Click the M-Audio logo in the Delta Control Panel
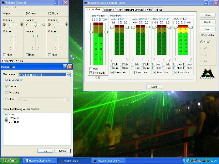This screenshot has width=219, height=164. (x=207, y=74)
